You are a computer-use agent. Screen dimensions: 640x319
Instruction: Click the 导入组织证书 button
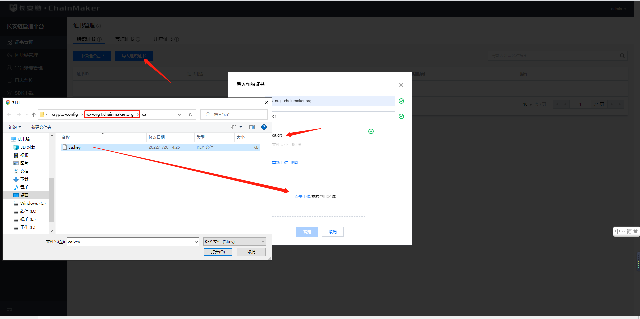(x=134, y=56)
